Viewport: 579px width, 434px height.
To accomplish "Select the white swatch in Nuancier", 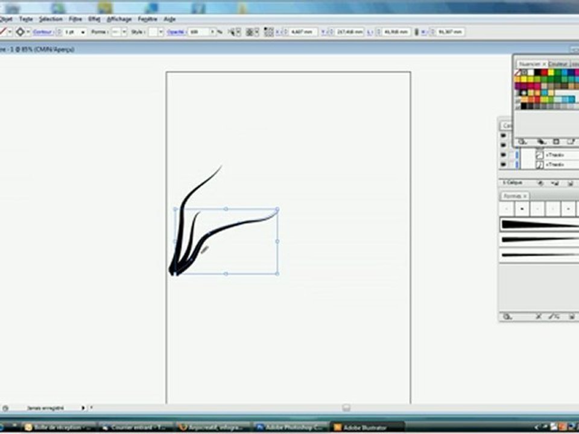I will (531, 73).
